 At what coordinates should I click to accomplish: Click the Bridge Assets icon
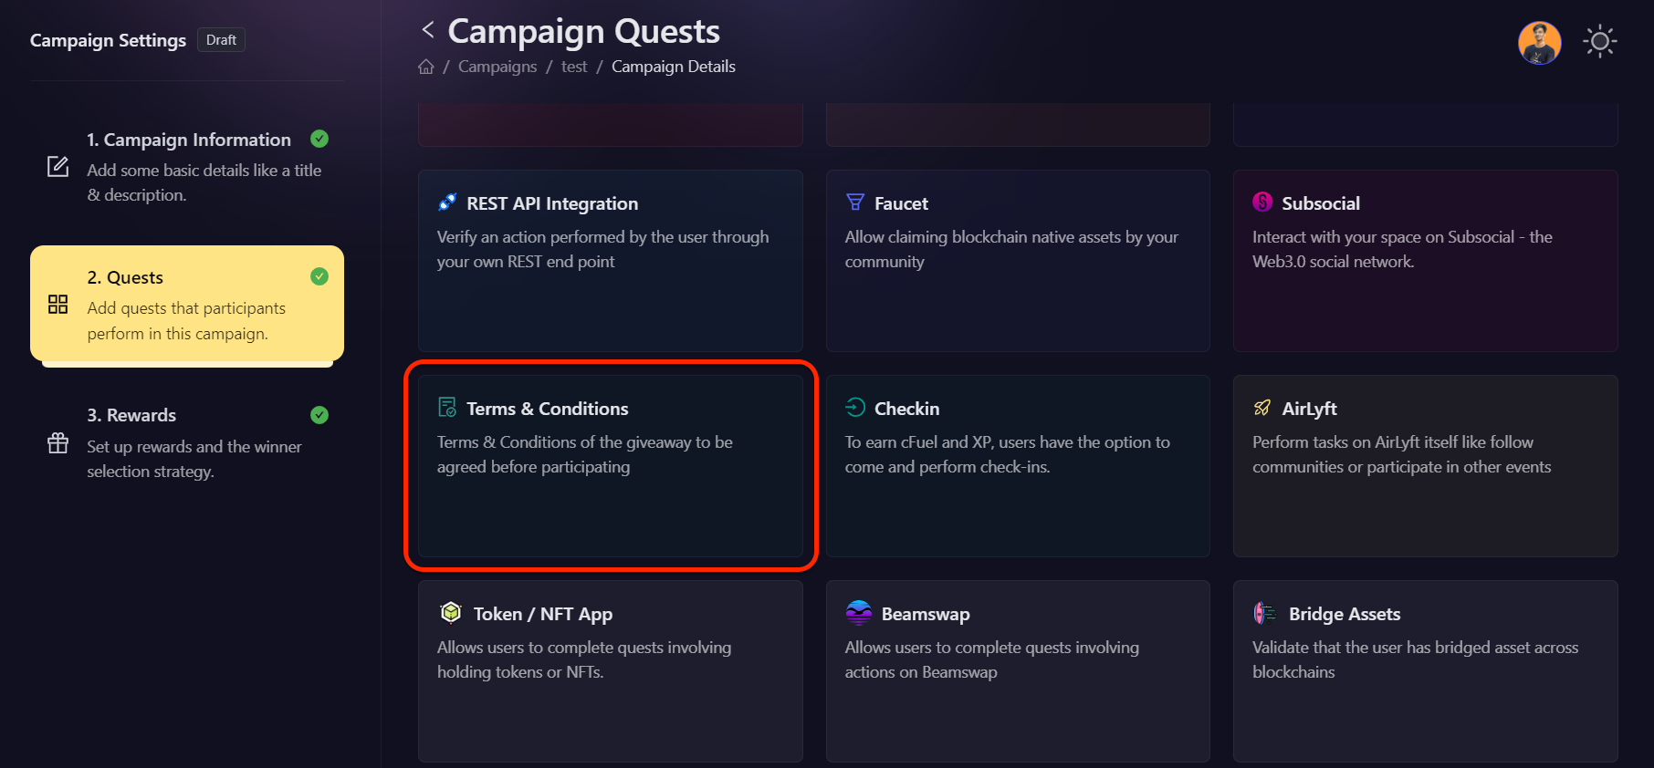[1264, 613]
